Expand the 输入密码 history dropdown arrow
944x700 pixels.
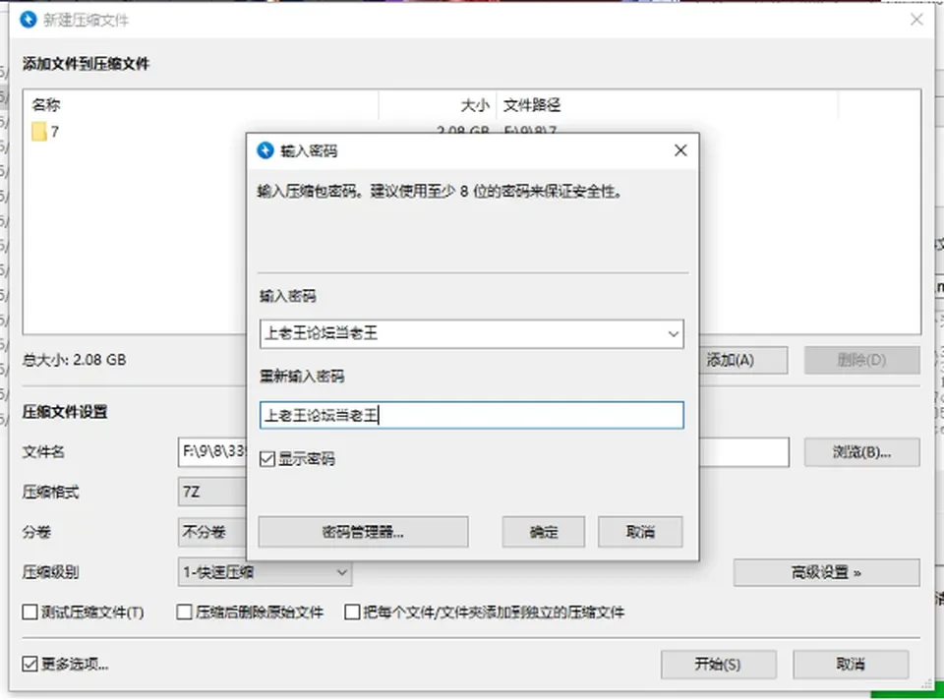(673, 334)
